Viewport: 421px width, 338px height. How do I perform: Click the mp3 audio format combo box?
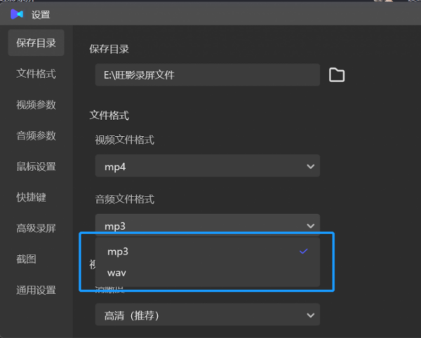pos(207,224)
